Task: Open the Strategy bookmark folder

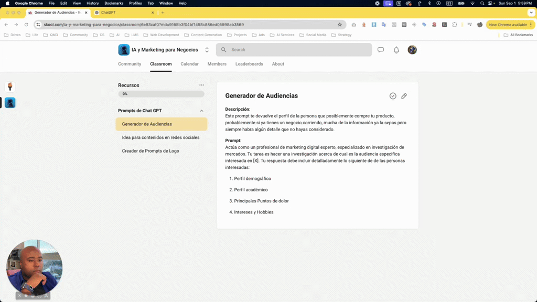Action: (x=341, y=35)
